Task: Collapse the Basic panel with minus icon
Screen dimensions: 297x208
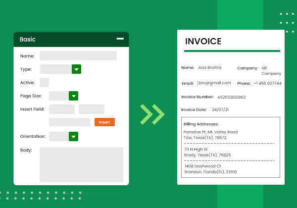Action: [120, 39]
